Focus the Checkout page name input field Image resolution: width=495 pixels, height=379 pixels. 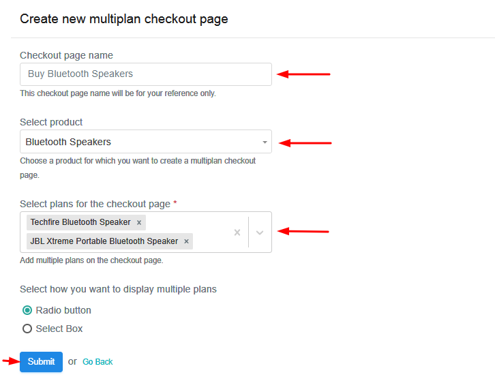pyautogui.click(x=145, y=74)
